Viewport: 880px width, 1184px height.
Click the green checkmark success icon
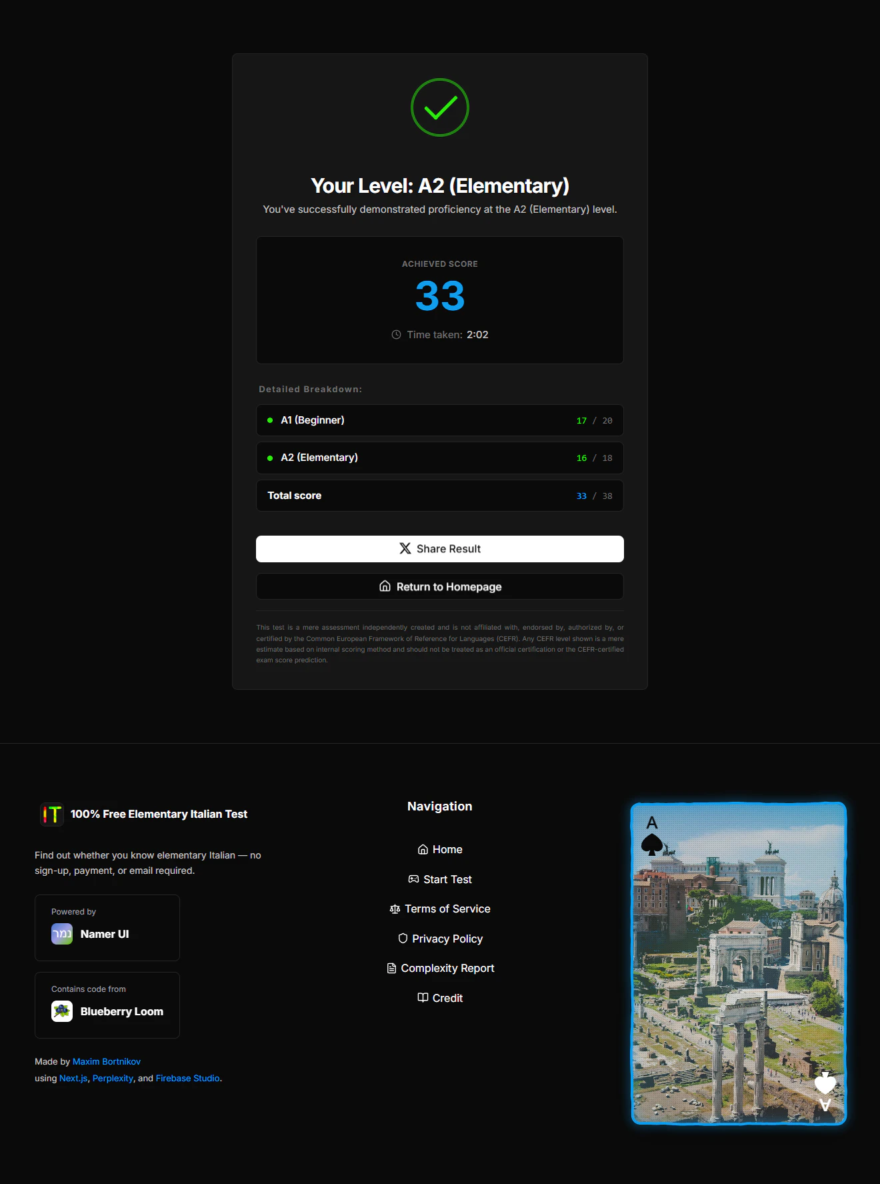click(440, 107)
